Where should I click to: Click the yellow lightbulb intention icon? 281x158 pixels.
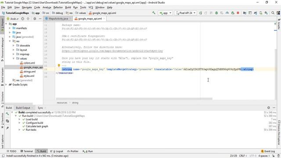pyautogui.click(x=59, y=65)
